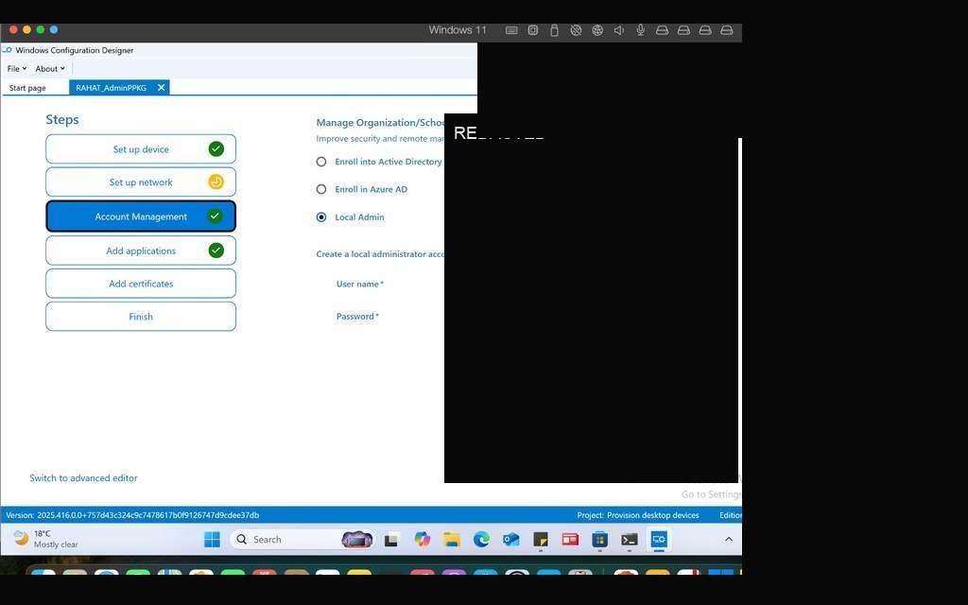Close the RAHAT_AdminPPKG tab
Viewport: 968px width, 605px height.
point(161,88)
